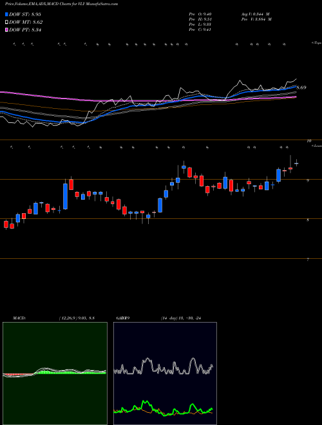Open the green MACD chart panel
This screenshot has width=322, height=425.
pos(55,373)
